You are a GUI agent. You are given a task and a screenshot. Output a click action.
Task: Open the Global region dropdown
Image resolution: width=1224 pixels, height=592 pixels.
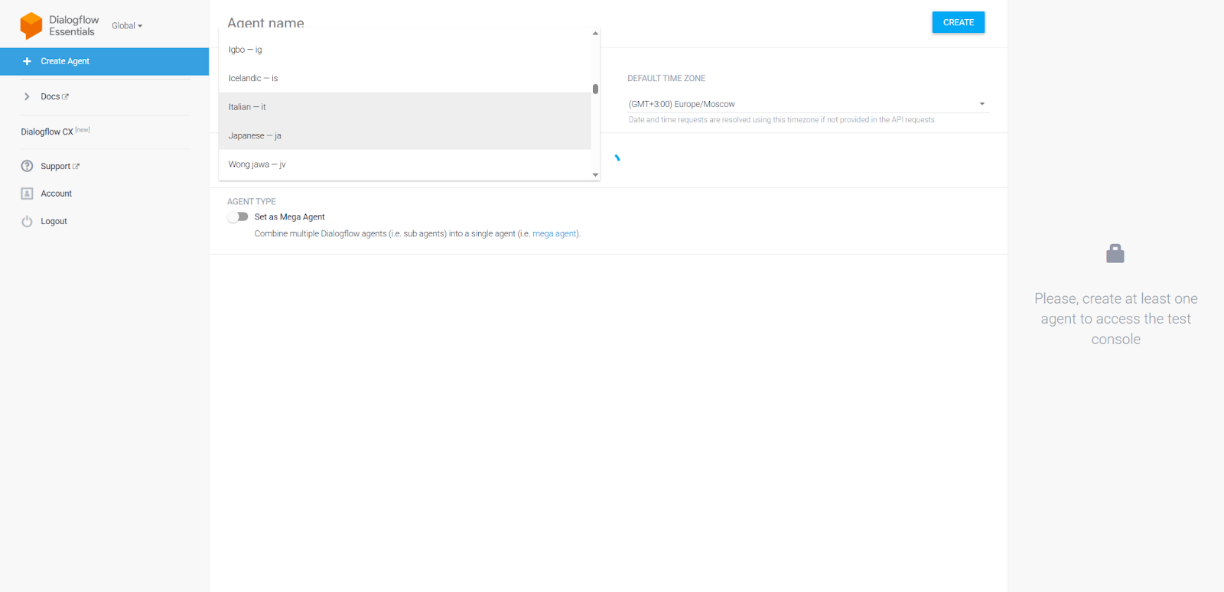pyautogui.click(x=127, y=26)
